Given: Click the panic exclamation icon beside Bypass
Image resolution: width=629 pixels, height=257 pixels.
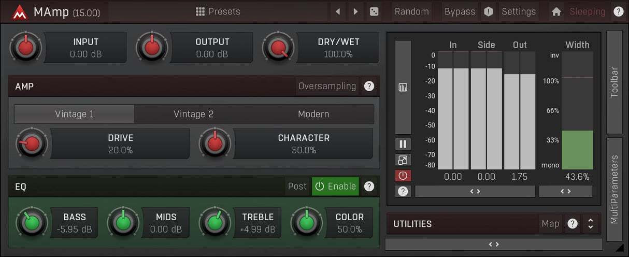Looking at the screenshot, I should tap(488, 11).
